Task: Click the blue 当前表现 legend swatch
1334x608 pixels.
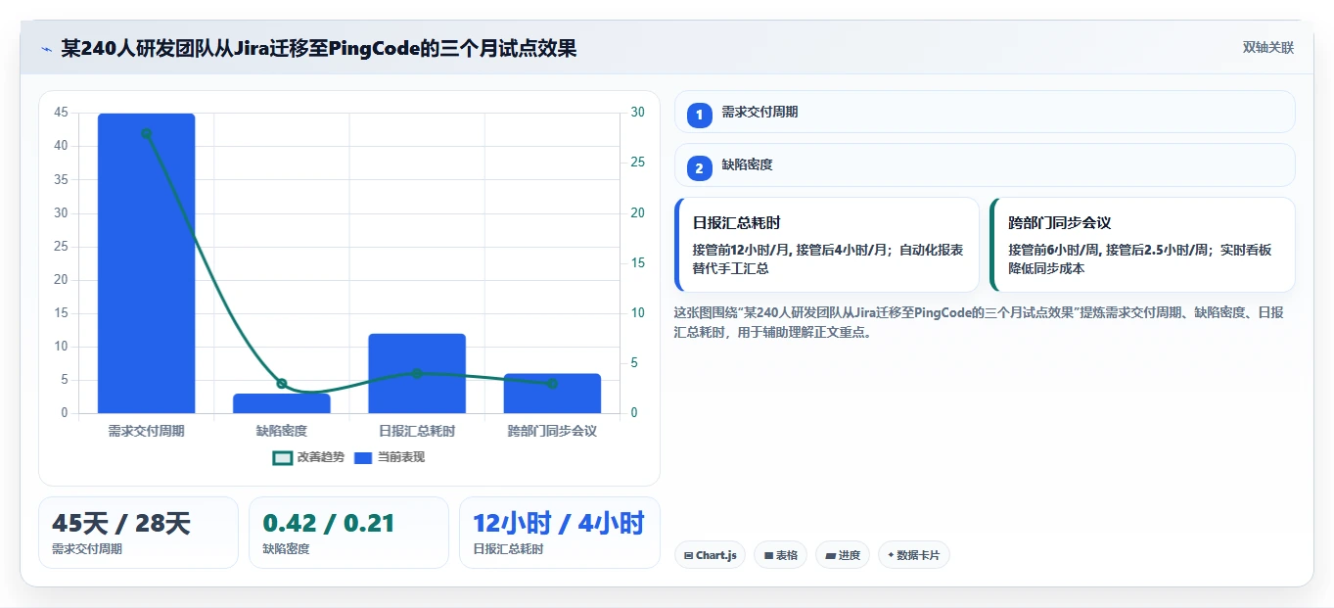Action: (363, 457)
